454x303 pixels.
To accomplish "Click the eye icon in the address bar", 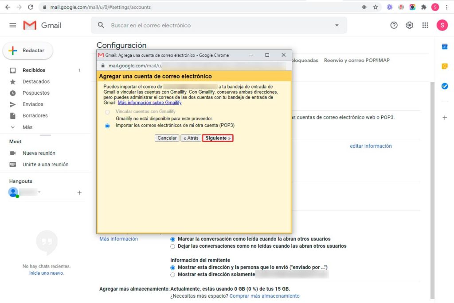I will click(x=364, y=7).
